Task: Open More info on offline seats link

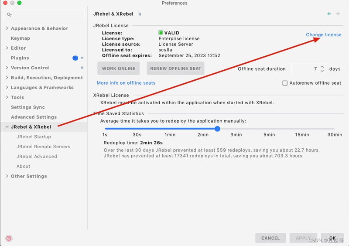Action: [126, 83]
